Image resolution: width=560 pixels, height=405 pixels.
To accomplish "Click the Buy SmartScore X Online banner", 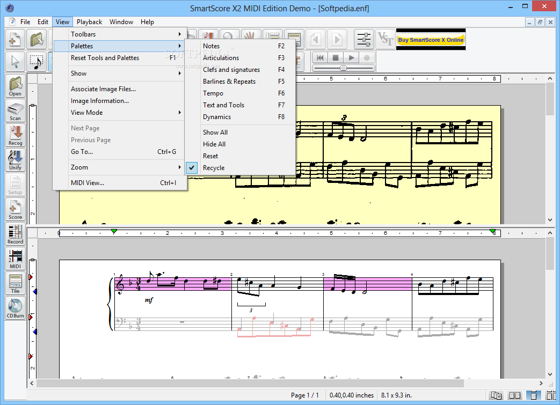I will click(431, 40).
